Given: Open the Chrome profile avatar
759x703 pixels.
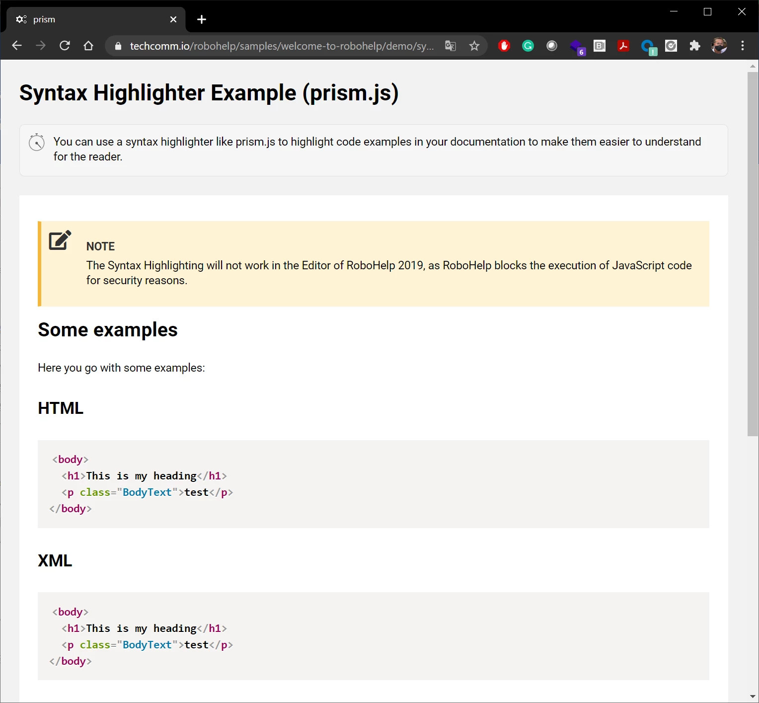Looking at the screenshot, I should coord(719,46).
